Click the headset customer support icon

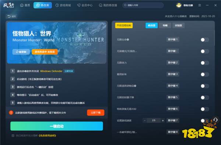coord(215,120)
